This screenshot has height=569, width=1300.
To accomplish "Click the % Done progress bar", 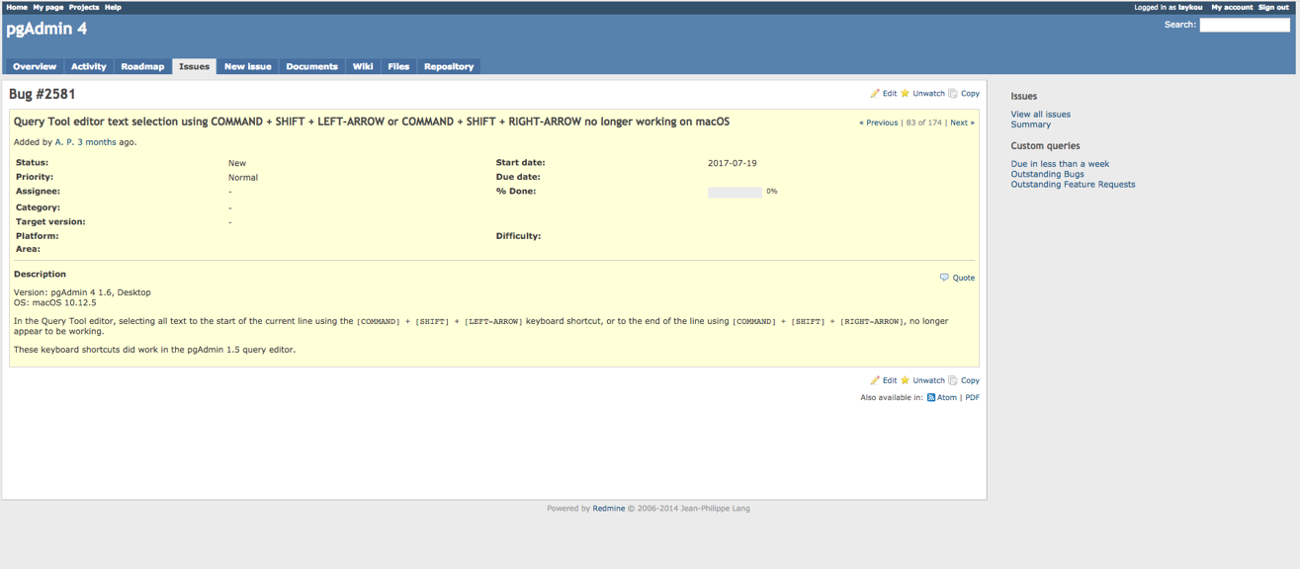I will (x=735, y=193).
